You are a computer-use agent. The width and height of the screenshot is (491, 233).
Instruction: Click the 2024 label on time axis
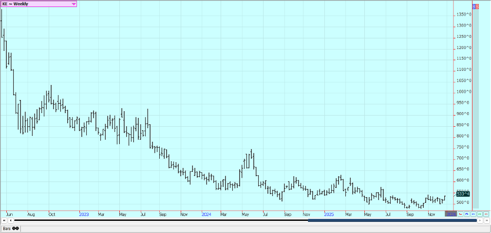206,214
